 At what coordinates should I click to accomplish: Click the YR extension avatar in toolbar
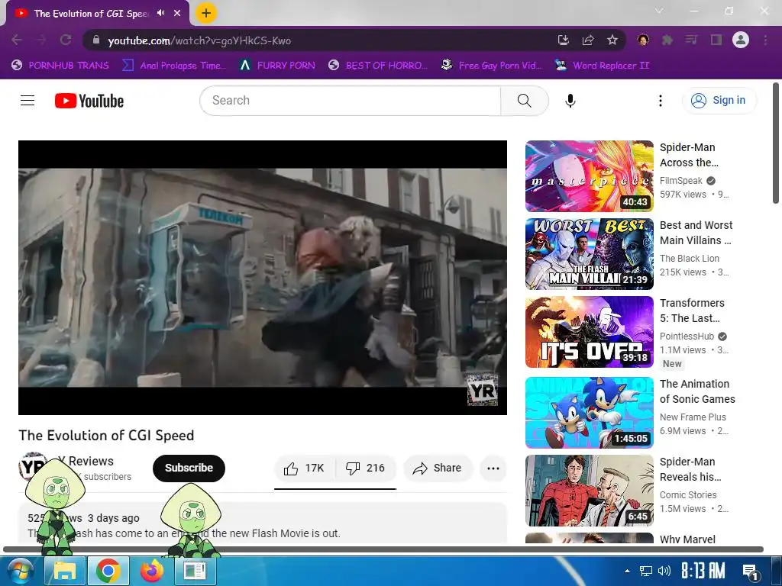coord(643,40)
